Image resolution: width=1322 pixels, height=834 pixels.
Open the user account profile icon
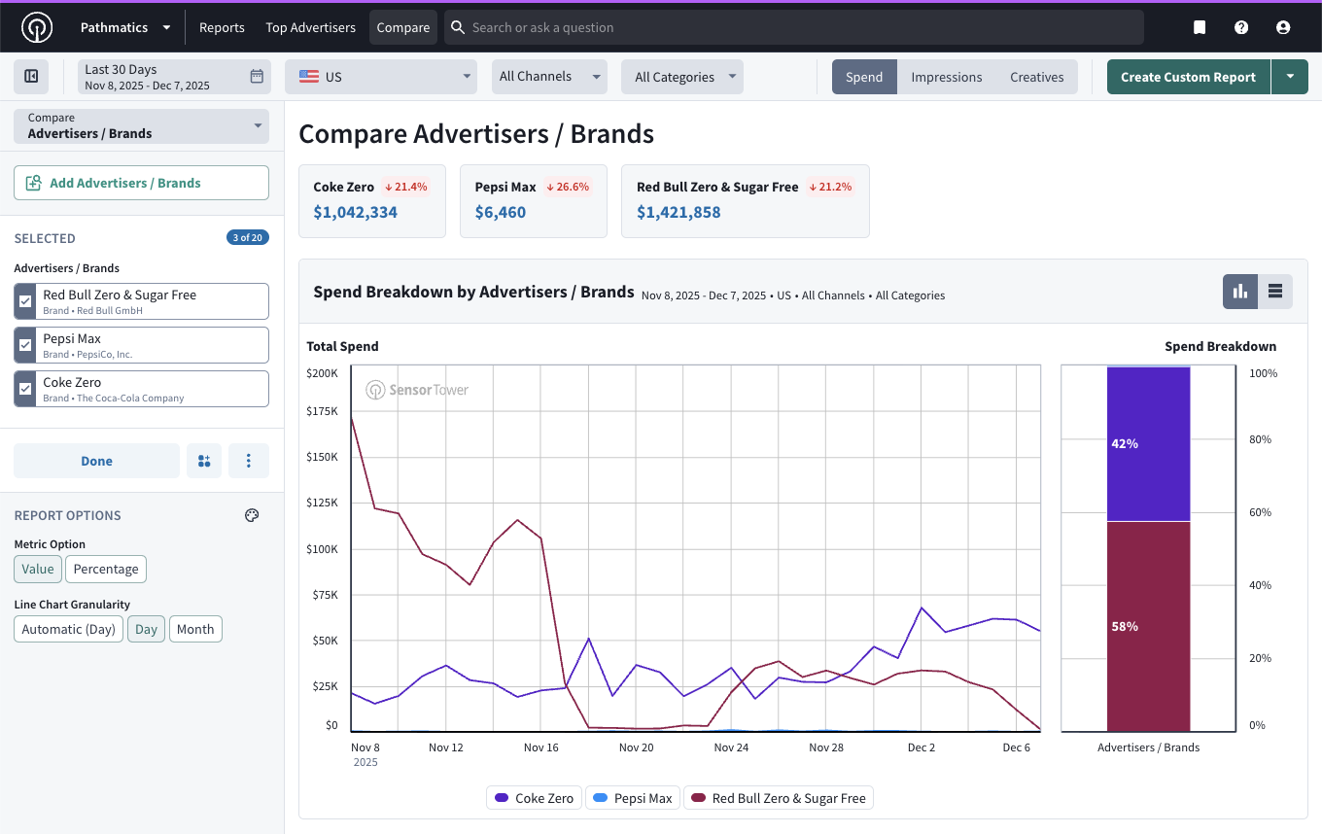click(1283, 27)
